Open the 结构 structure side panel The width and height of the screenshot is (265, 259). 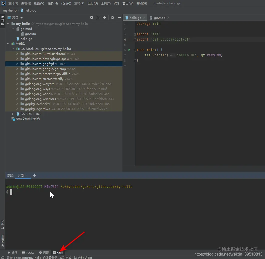pyautogui.click(x=3, y=224)
